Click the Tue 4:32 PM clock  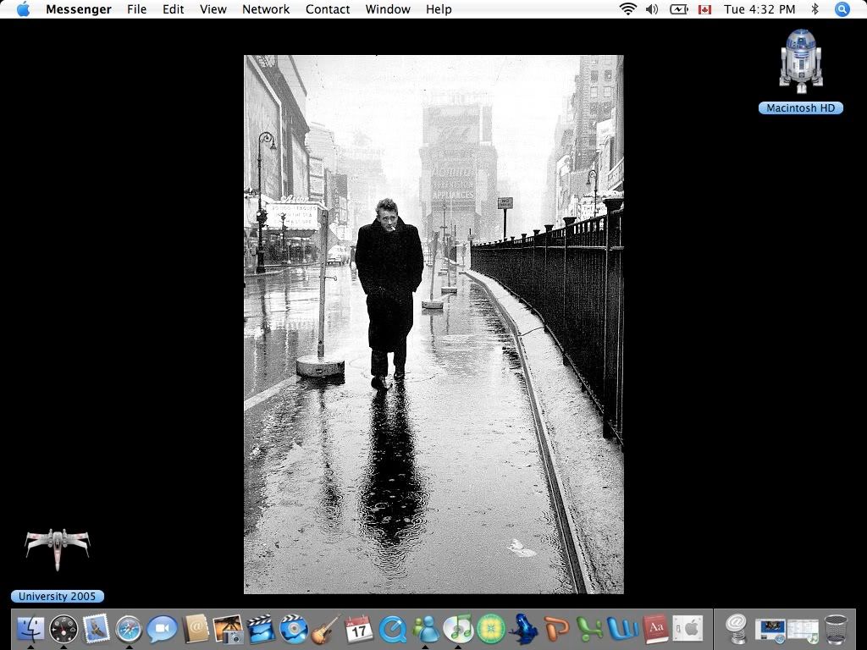coord(759,9)
